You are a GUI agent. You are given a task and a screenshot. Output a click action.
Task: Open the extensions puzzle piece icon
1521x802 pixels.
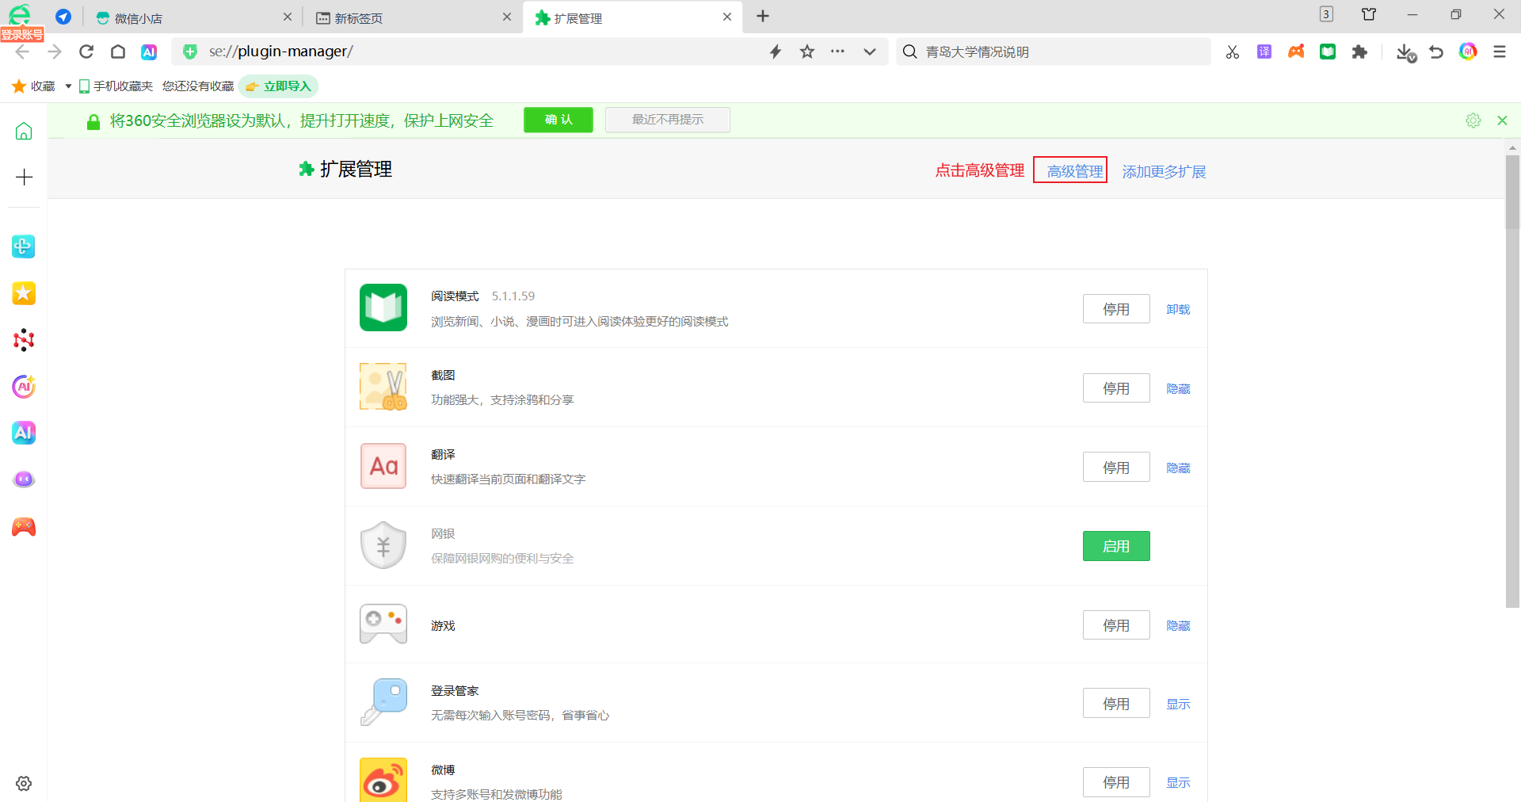(x=1359, y=52)
